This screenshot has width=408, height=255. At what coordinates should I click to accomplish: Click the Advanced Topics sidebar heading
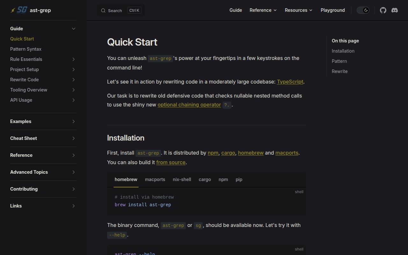point(29,172)
